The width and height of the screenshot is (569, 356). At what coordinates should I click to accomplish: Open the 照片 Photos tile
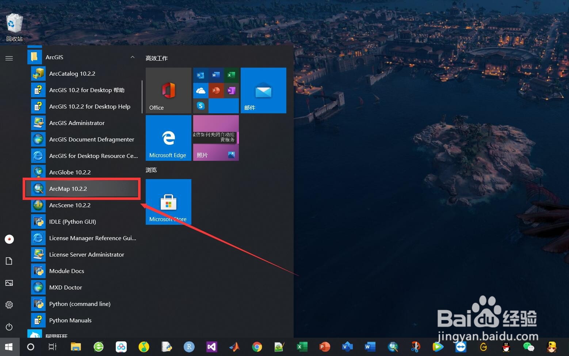[216, 138]
